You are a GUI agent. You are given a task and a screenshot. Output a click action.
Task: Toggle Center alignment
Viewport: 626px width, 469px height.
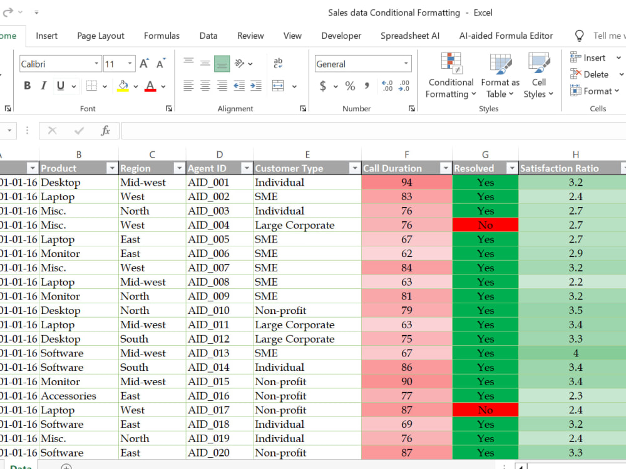pos(205,85)
